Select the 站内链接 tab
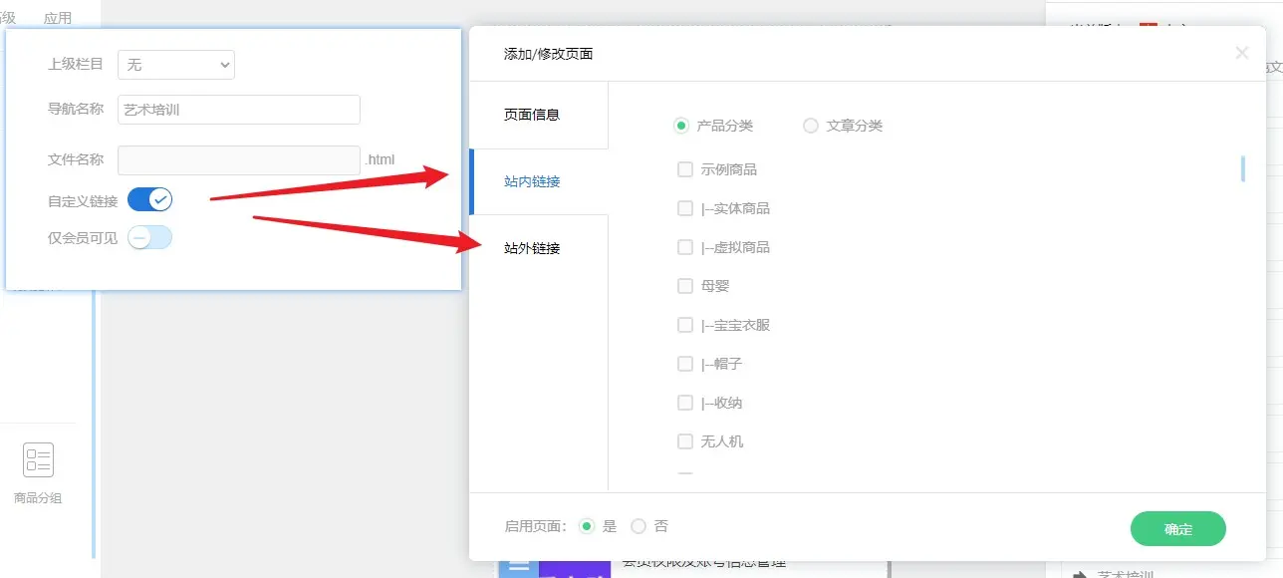 538,181
